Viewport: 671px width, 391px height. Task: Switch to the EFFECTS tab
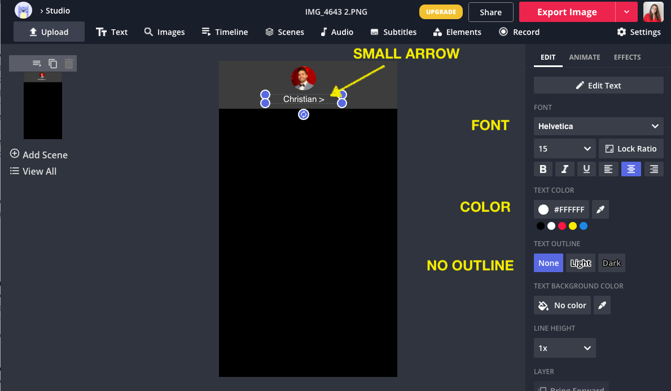coord(628,57)
